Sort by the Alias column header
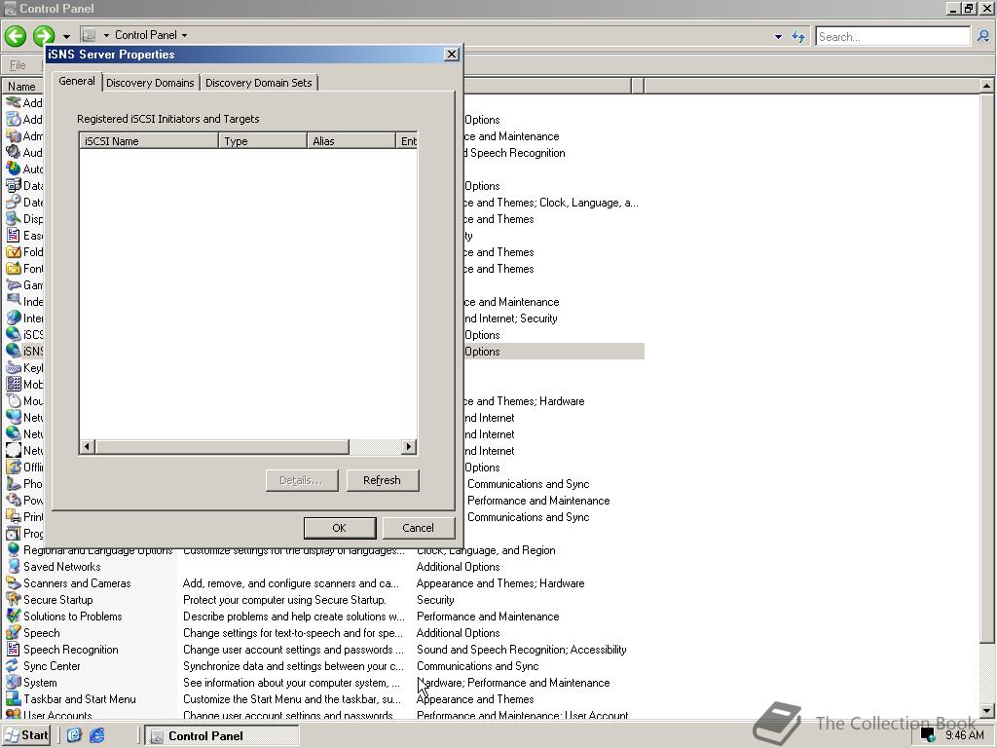 351,141
